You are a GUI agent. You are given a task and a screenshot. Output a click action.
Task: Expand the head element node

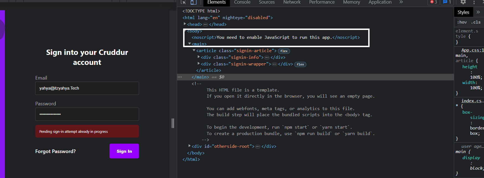tap(185, 24)
